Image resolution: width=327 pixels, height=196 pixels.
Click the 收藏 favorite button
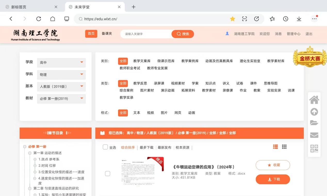click(x=273, y=165)
